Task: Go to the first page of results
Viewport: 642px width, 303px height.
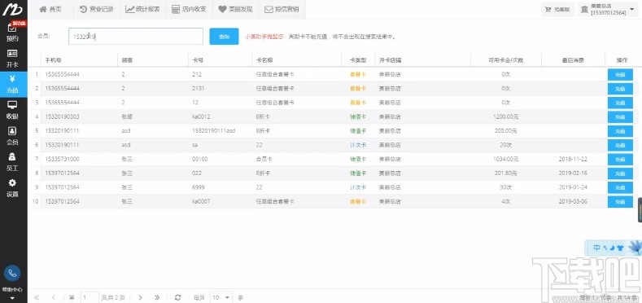Action: (37, 297)
